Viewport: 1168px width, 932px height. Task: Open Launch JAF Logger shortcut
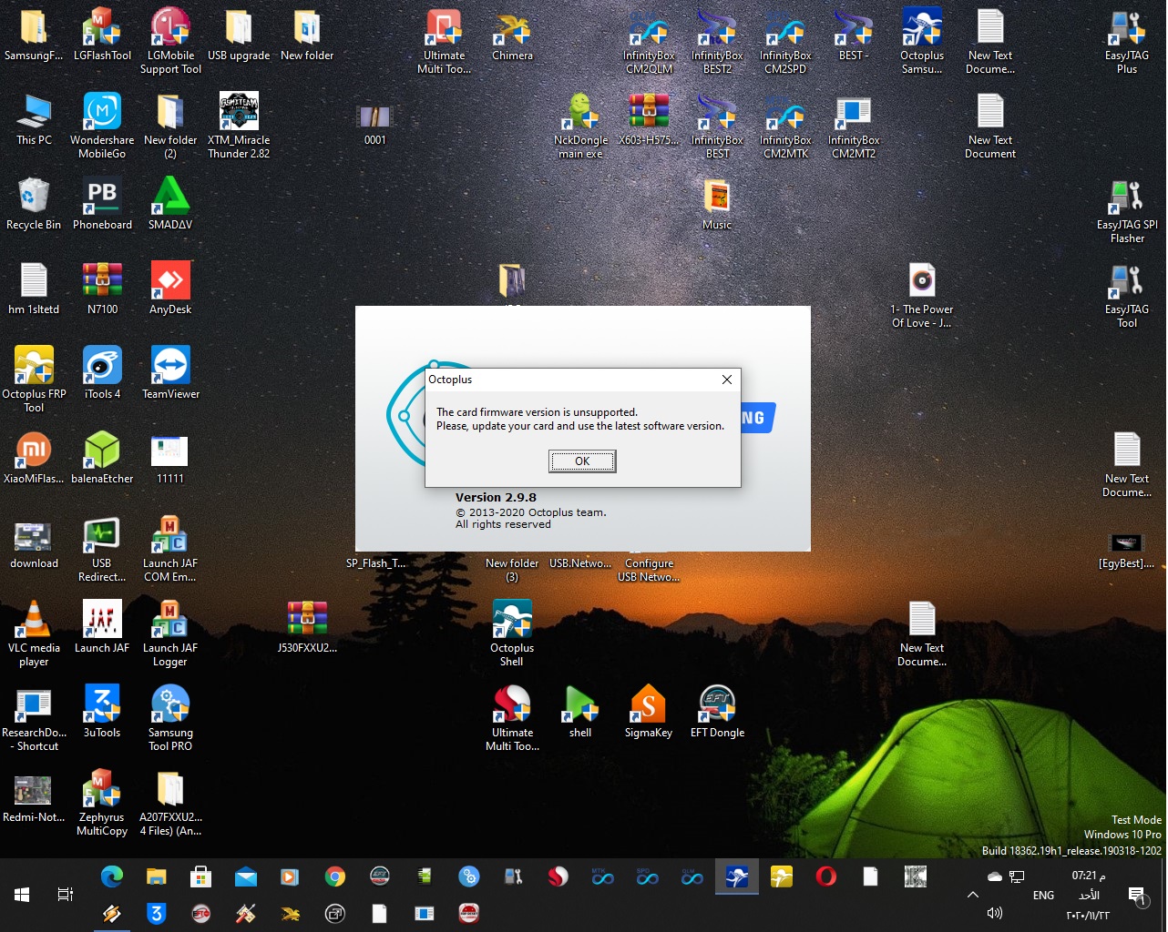(170, 634)
